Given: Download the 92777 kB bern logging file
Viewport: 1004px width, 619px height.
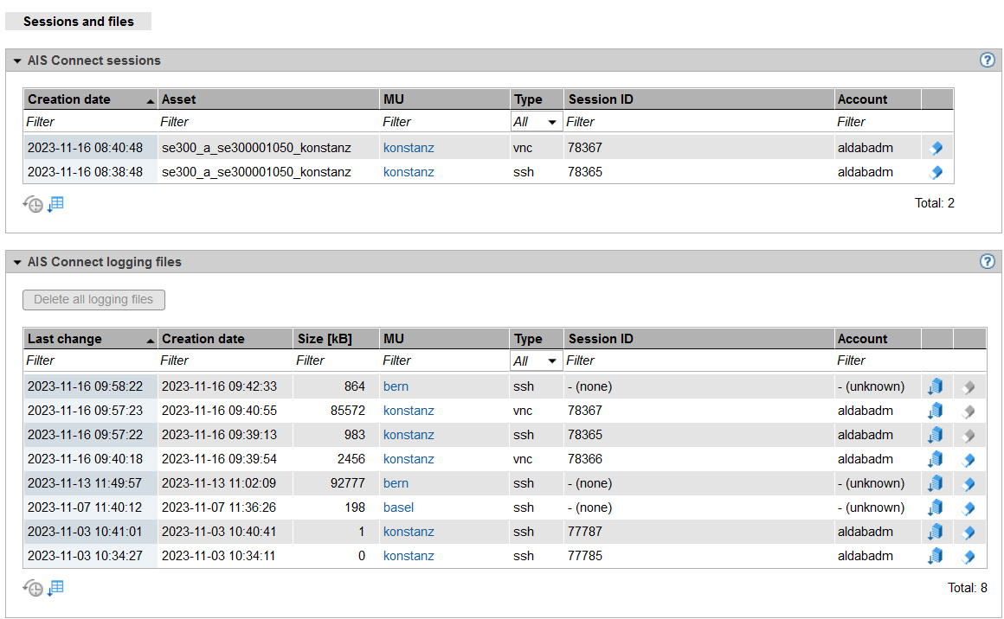Looking at the screenshot, I should (935, 483).
